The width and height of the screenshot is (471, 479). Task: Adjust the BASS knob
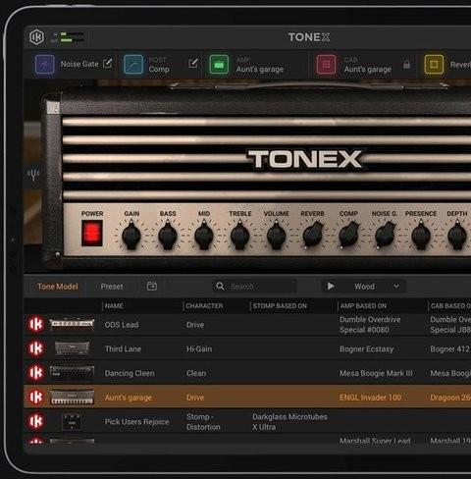pos(168,235)
